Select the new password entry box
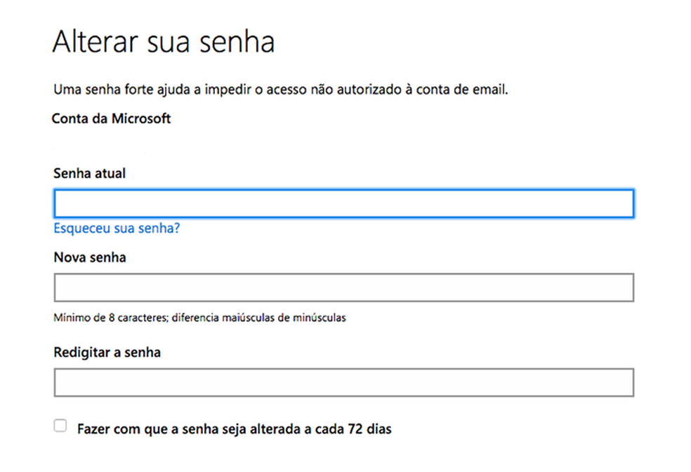This screenshot has width=691, height=472. [x=343, y=288]
